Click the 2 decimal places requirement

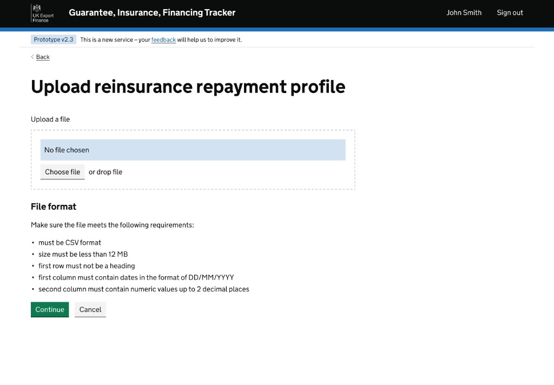pos(144,289)
